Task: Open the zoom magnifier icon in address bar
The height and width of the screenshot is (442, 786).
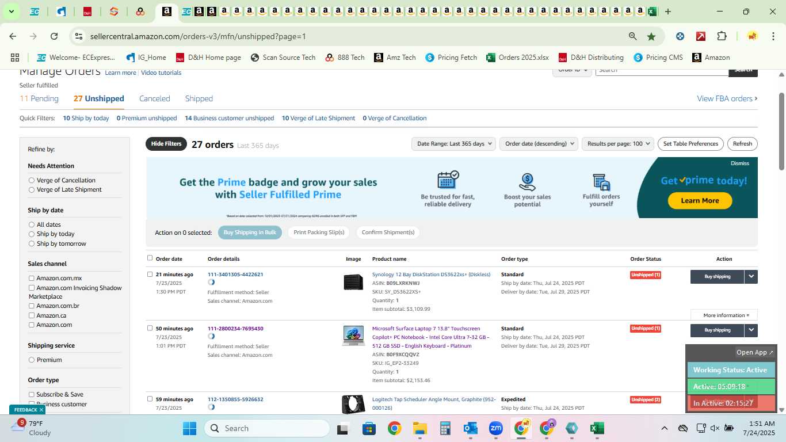Action: [x=633, y=36]
